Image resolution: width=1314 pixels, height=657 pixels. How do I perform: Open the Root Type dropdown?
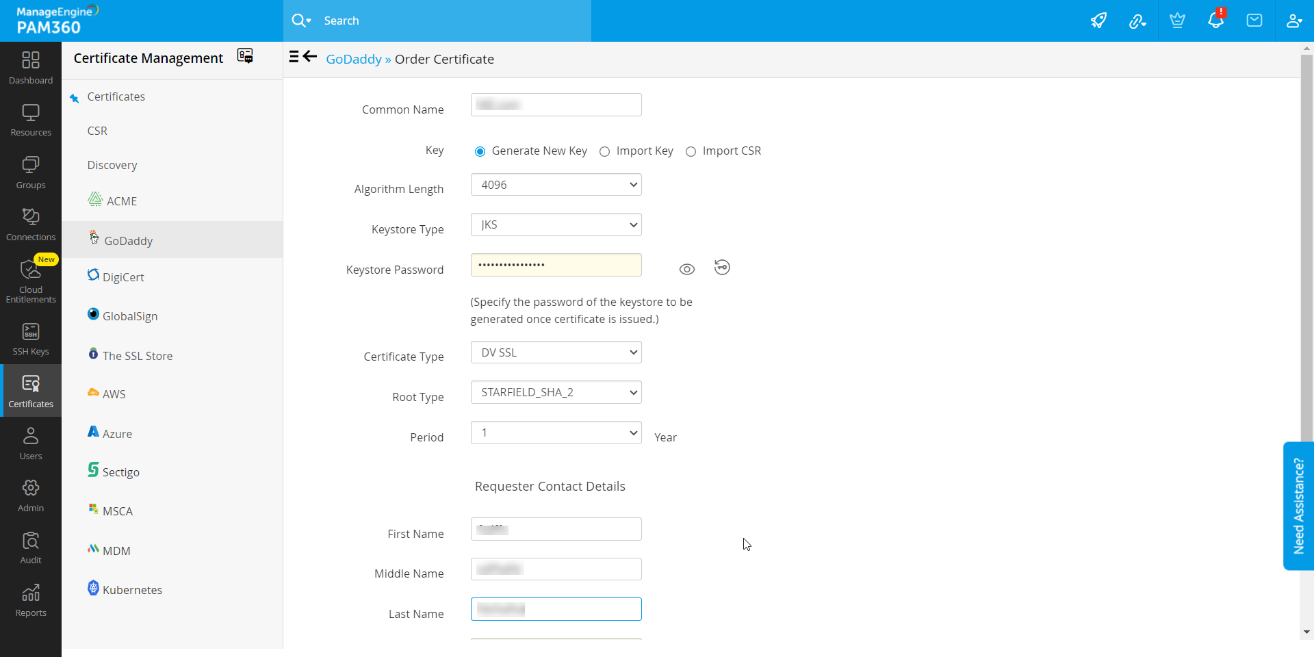click(x=556, y=392)
